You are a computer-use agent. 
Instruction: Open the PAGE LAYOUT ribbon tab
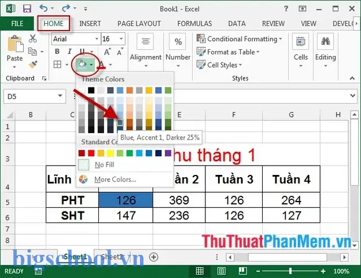pyautogui.click(x=139, y=24)
